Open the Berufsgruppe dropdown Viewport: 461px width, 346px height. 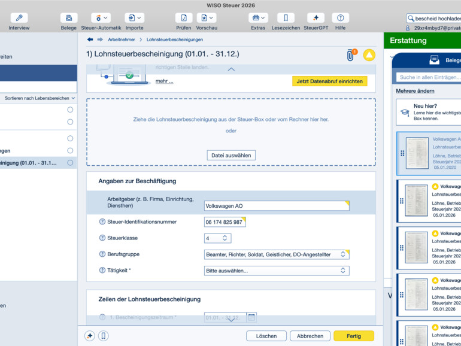click(x=277, y=254)
